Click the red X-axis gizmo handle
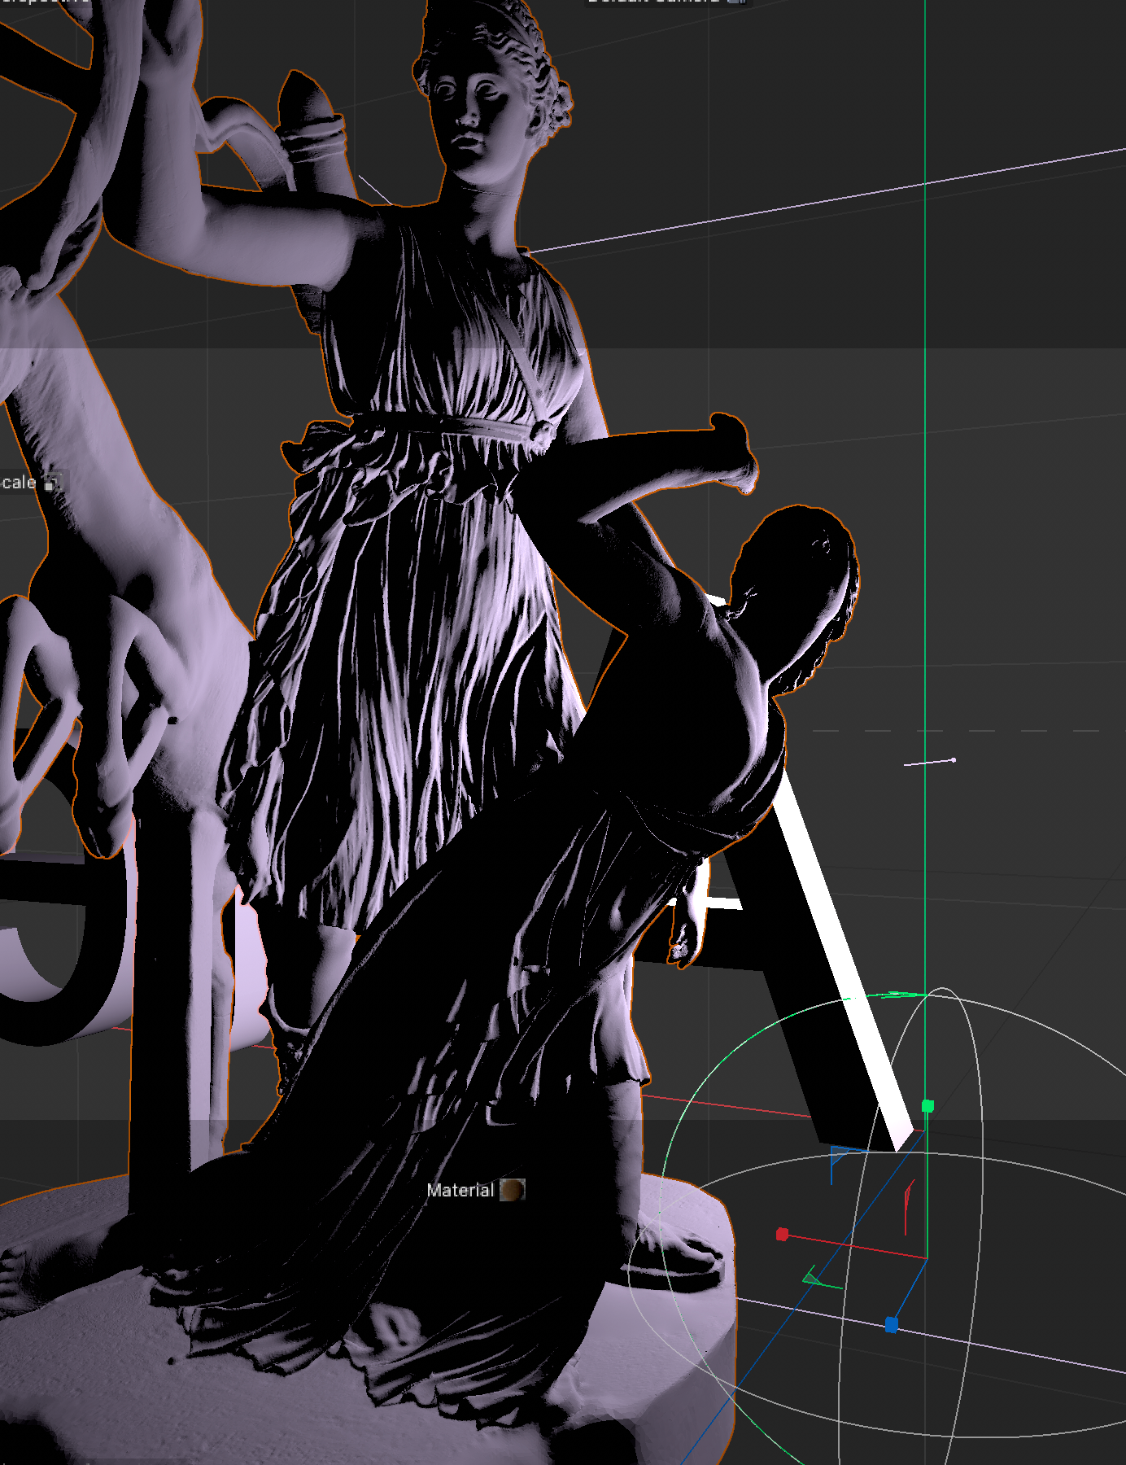 782,1234
